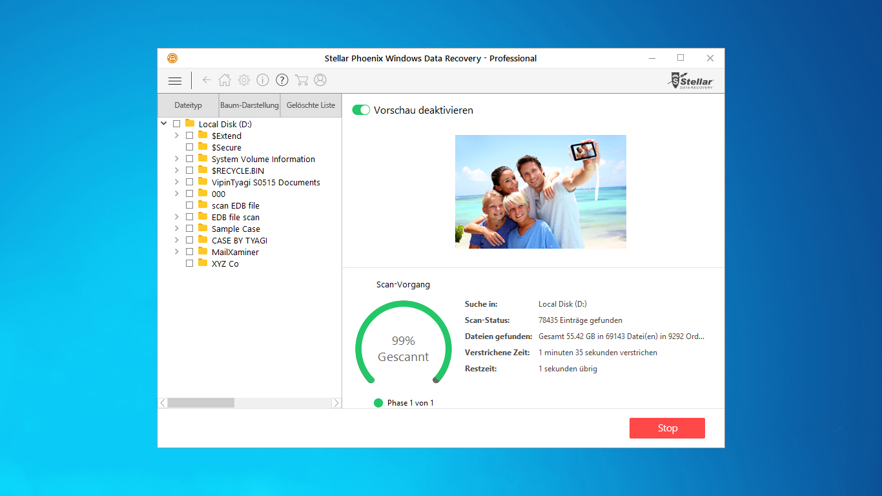
Task: Switch to the Gelöschte Liste tab
Action: [311, 105]
